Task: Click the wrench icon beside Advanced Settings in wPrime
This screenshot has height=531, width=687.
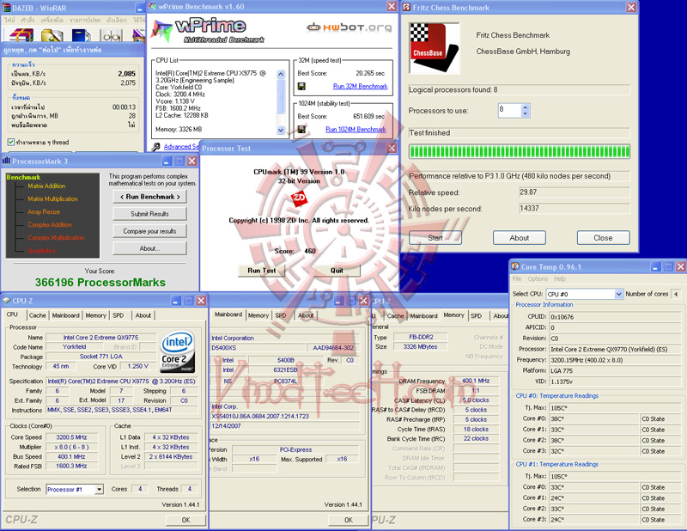Action: point(156,147)
